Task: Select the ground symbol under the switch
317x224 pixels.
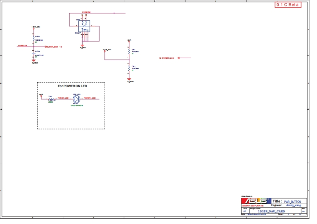Action: point(83,45)
